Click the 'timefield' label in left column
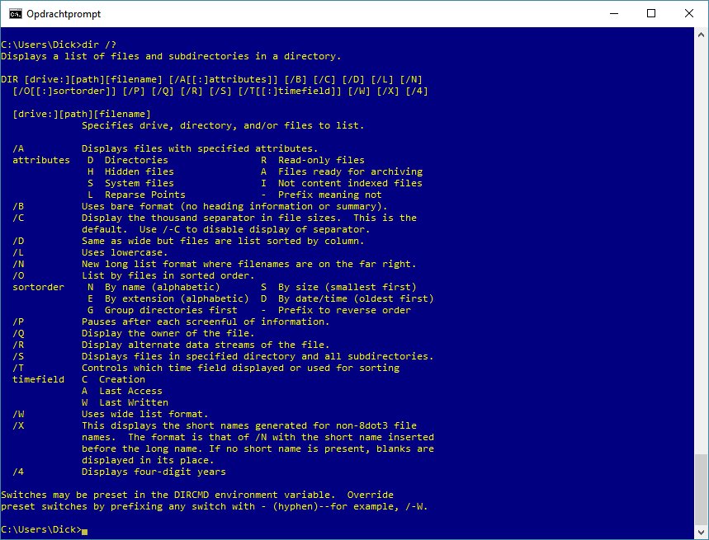Image resolution: width=709 pixels, height=540 pixels. point(39,379)
